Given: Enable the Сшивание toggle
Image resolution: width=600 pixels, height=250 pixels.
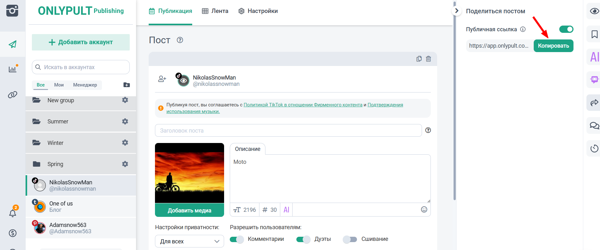Looking at the screenshot, I should point(350,239).
